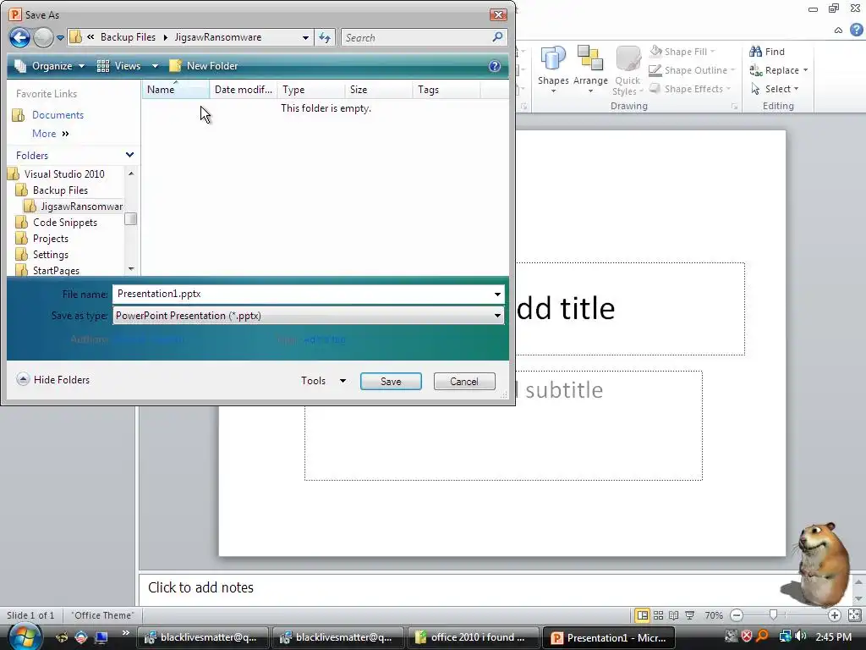Click the File name text field
Viewport: 866px width, 650px height.
click(302, 294)
